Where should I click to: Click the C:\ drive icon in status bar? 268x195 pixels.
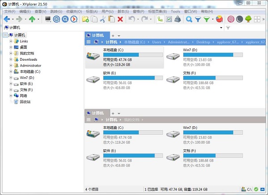tap(246, 189)
